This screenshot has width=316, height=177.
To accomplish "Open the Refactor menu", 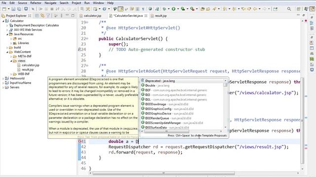I will point(36,3).
